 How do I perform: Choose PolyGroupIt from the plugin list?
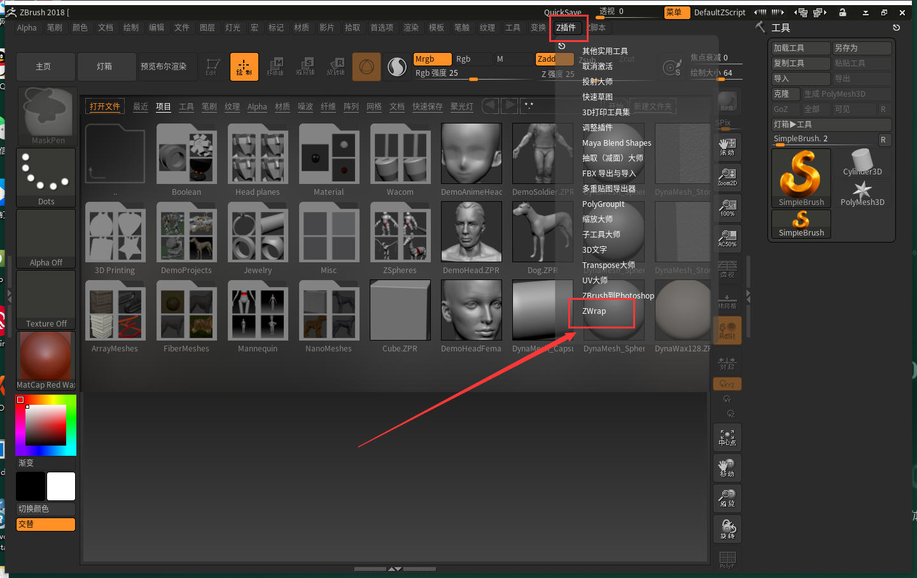coord(603,204)
